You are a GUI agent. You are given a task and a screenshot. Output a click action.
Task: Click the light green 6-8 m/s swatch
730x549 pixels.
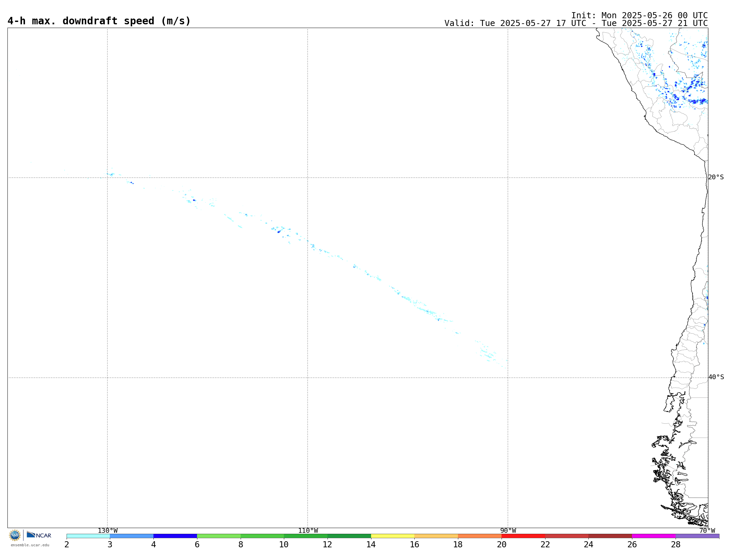tap(219, 536)
